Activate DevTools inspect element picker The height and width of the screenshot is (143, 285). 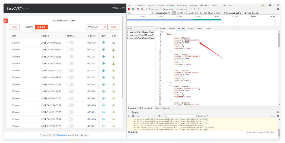click(x=129, y=5)
